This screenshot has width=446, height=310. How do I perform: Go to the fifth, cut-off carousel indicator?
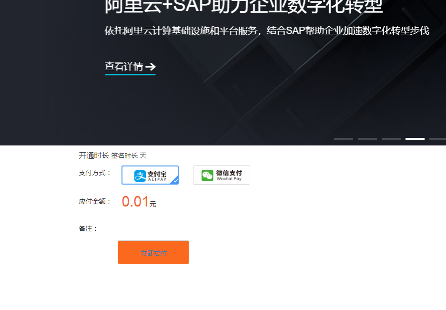(x=438, y=139)
